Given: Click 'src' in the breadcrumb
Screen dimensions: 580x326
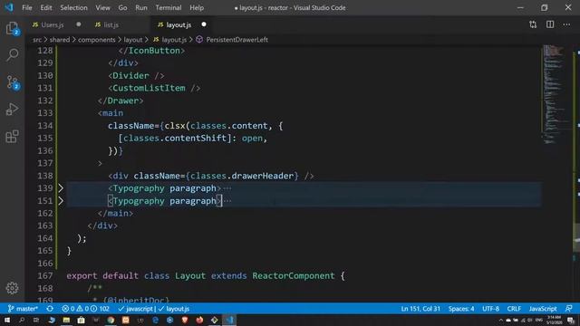Looking at the screenshot, I should tap(37, 40).
